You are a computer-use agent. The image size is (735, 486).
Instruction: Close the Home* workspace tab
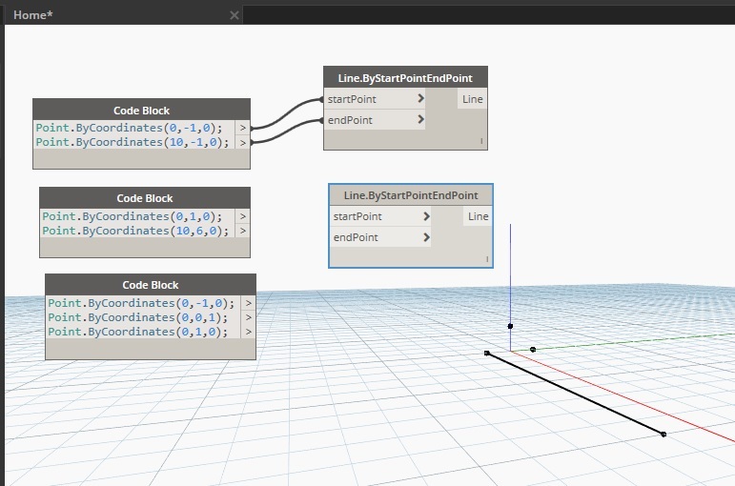(x=235, y=15)
